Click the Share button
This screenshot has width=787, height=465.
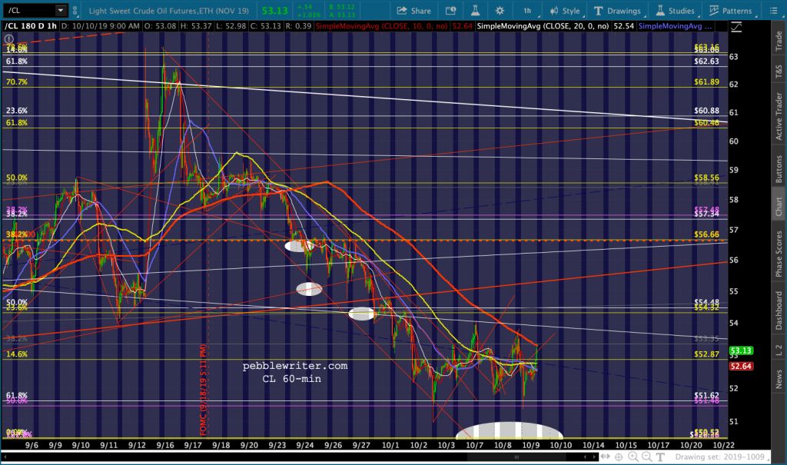(x=414, y=11)
